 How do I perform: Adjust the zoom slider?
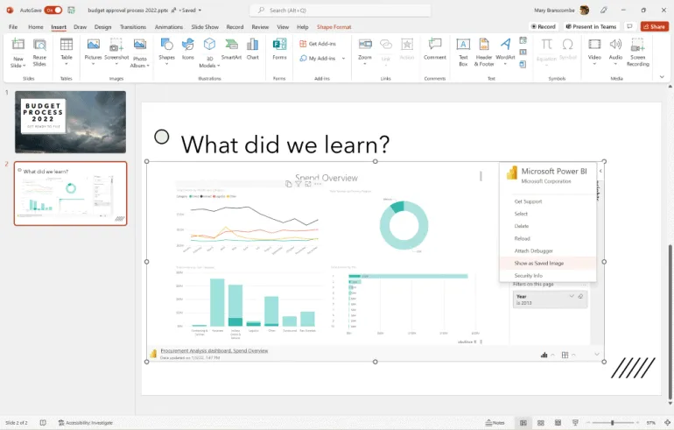pyautogui.click(x=612, y=423)
